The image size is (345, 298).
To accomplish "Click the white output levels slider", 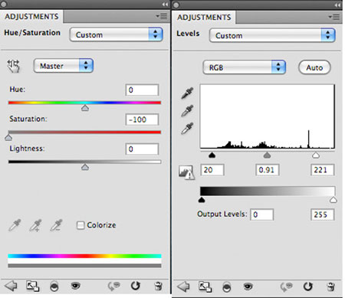I will click(333, 200).
